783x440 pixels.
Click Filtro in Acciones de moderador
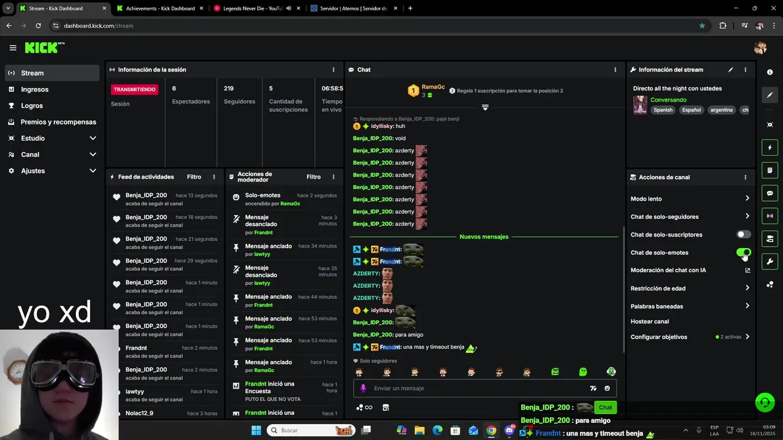[313, 177]
